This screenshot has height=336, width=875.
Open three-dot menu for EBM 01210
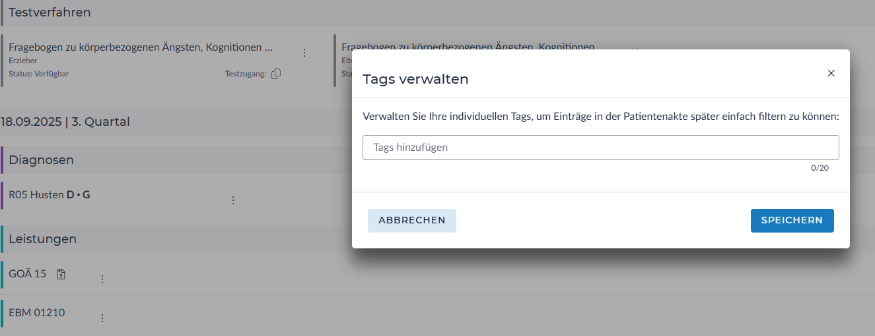tap(102, 318)
